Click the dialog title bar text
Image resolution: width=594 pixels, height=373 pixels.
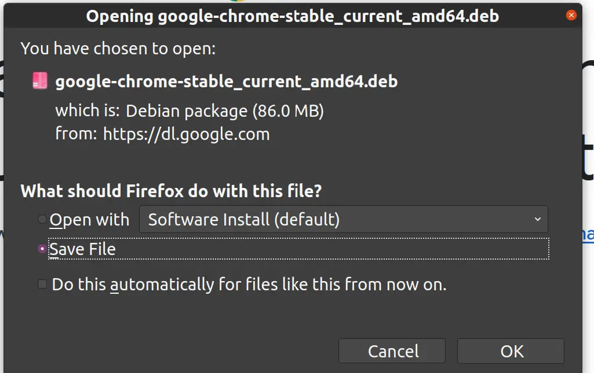293,16
